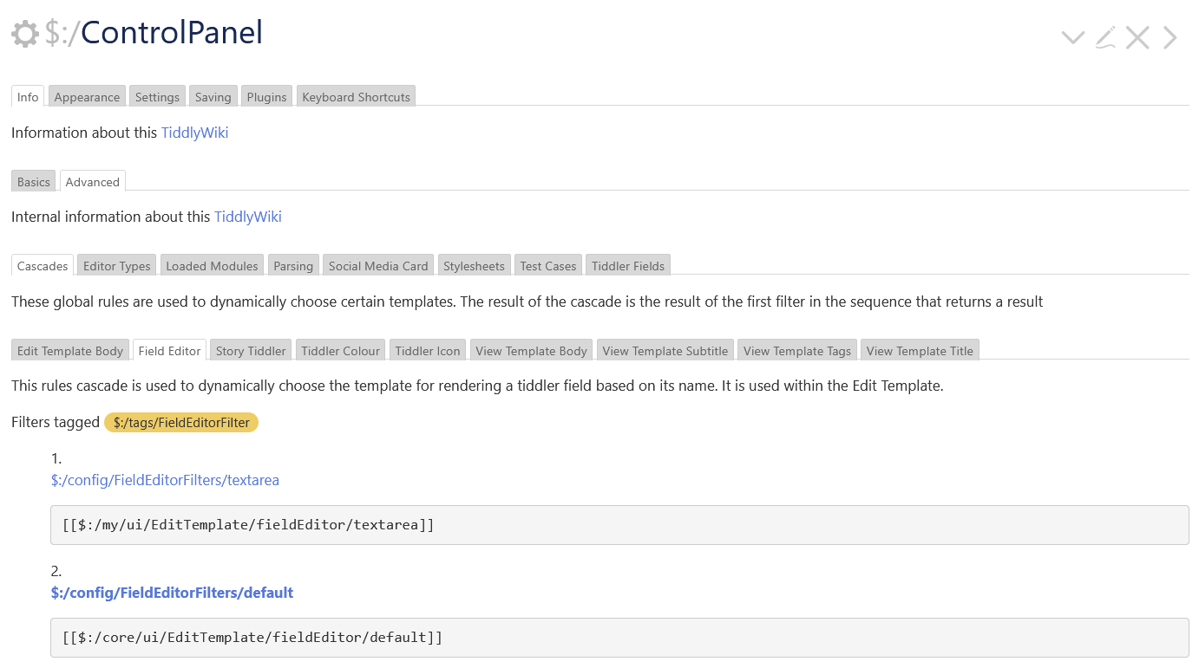The width and height of the screenshot is (1199, 668).
Task: Open the $:/config/FieldEditorFilters/textarea link
Action: pos(165,480)
